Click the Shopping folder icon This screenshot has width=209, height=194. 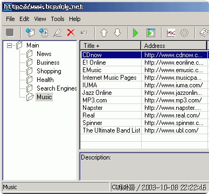click(x=29, y=71)
